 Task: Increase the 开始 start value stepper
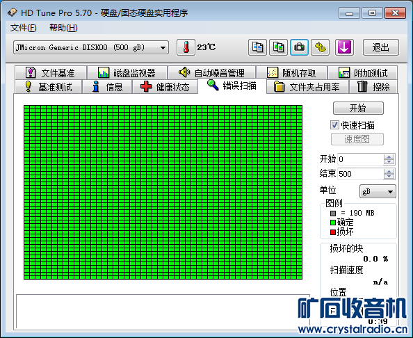(389, 156)
